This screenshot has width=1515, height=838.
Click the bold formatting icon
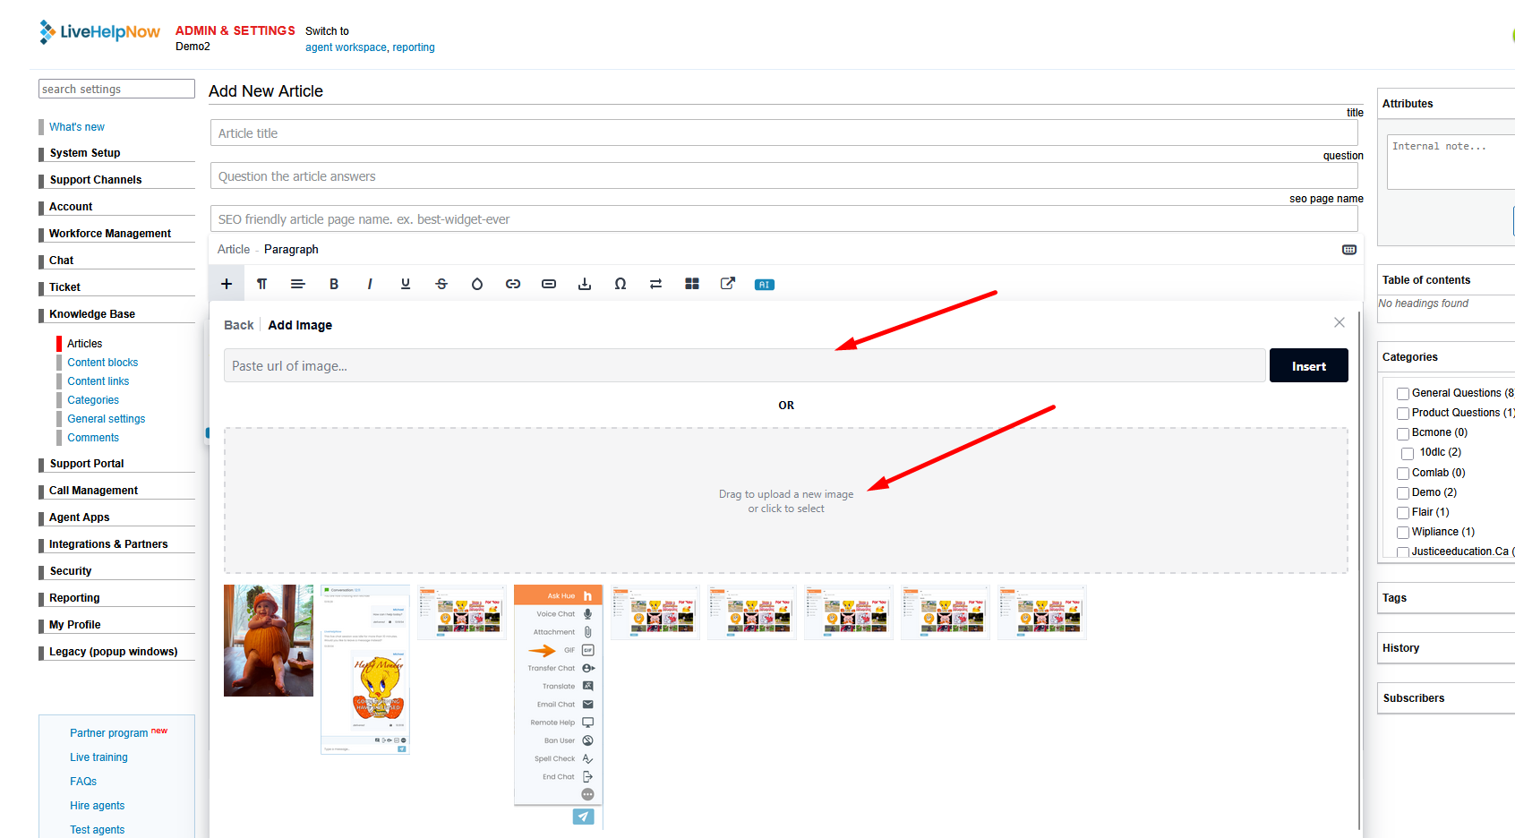tap(334, 284)
